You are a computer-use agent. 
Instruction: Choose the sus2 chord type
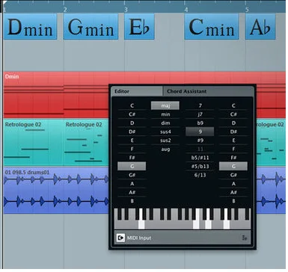tap(165, 140)
